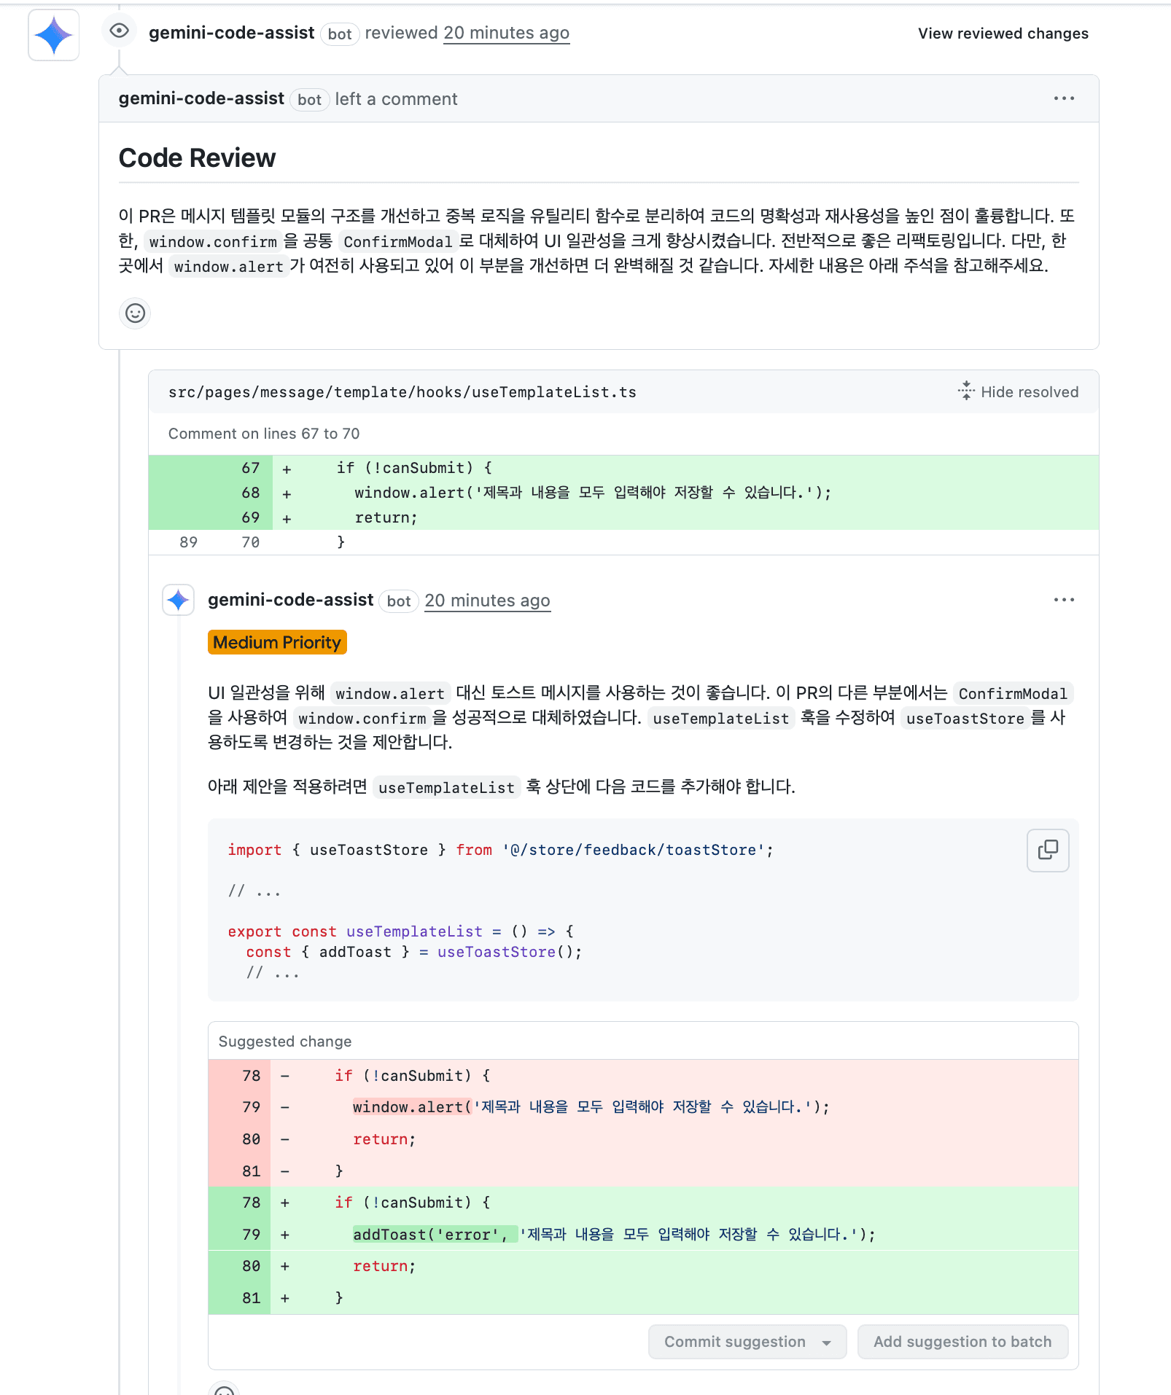The image size is (1171, 1395).
Task: Click the small Gemini avatar beside the inline comment
Action: tap(178, 600)
